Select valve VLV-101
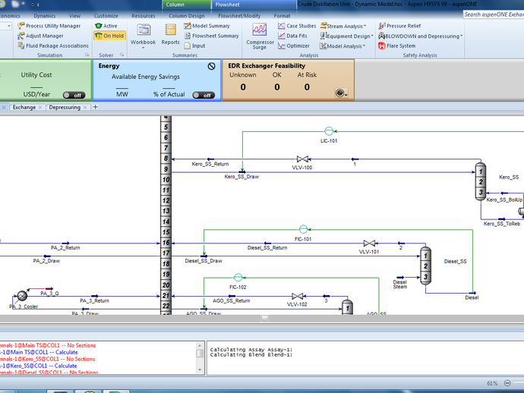 click(369, 244)
